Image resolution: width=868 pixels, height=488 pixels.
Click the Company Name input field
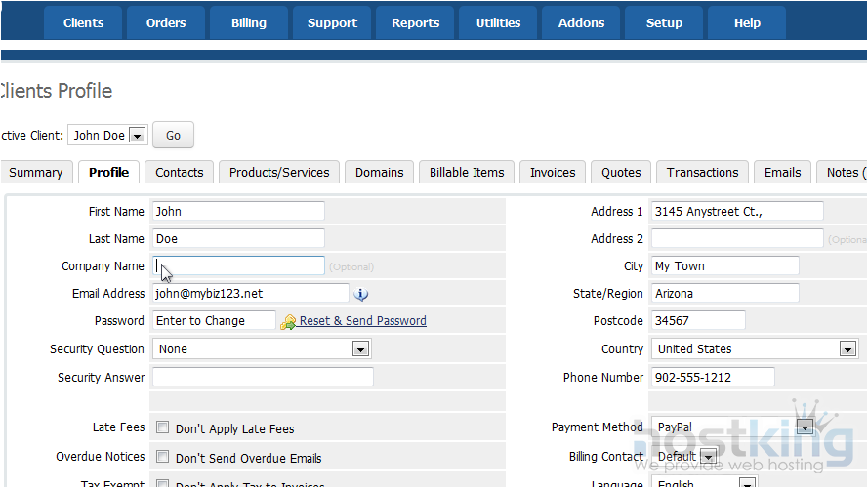[238, 266]
